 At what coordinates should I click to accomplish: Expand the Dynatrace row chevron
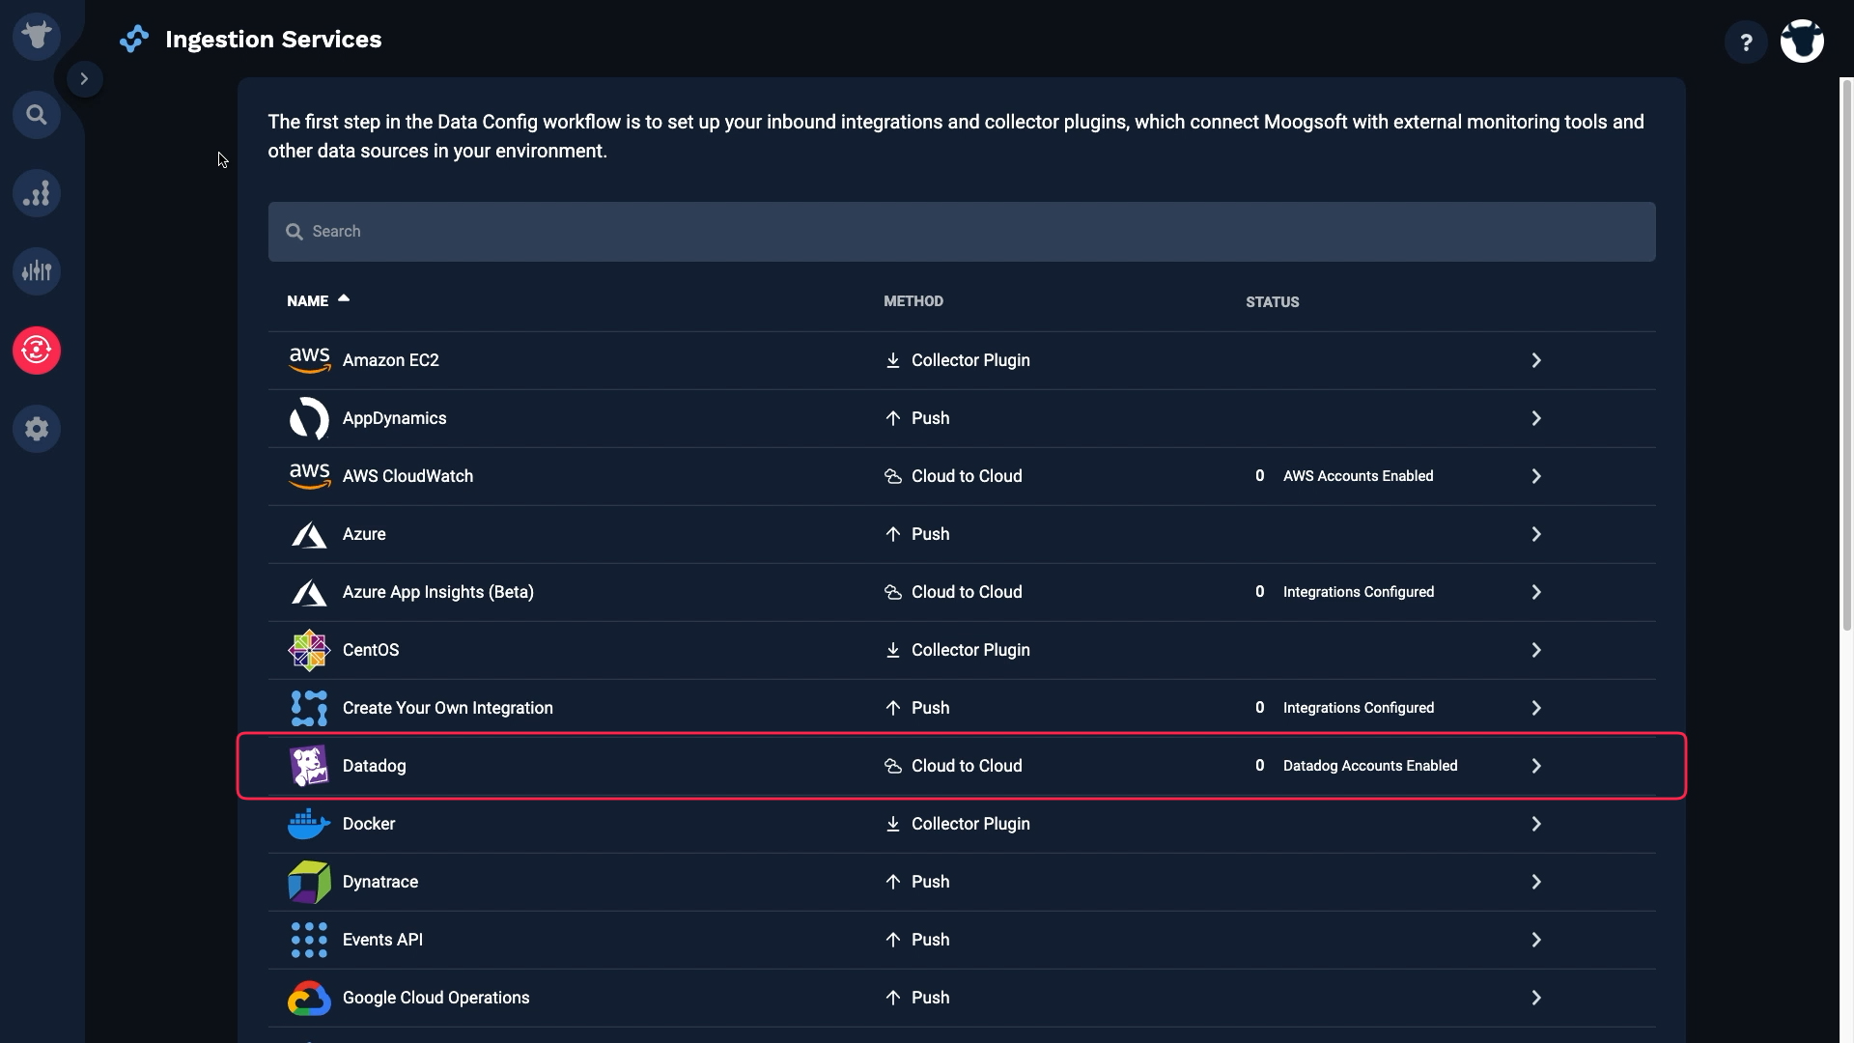tap(1536, 882)
